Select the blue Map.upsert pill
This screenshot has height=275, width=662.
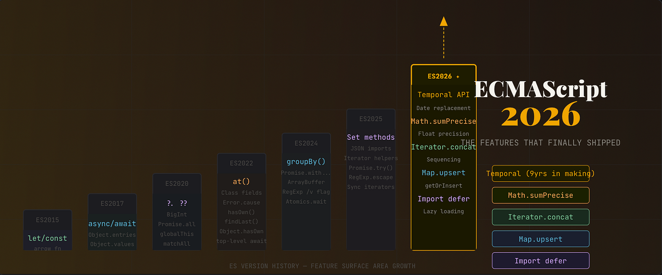540,239
